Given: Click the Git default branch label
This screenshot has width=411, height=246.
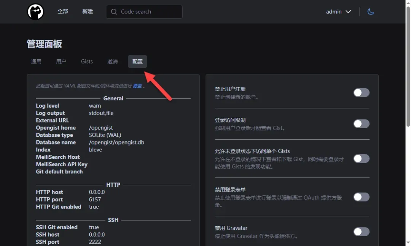Looking at the screenshot, I should (x=59, y=172).
